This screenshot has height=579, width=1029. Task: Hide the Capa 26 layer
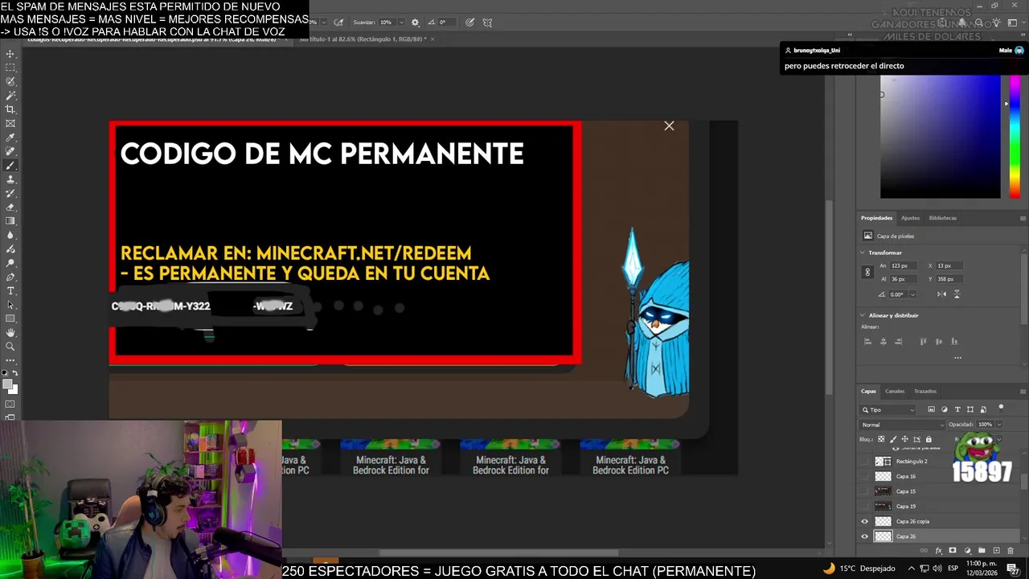tap(864, 536)
